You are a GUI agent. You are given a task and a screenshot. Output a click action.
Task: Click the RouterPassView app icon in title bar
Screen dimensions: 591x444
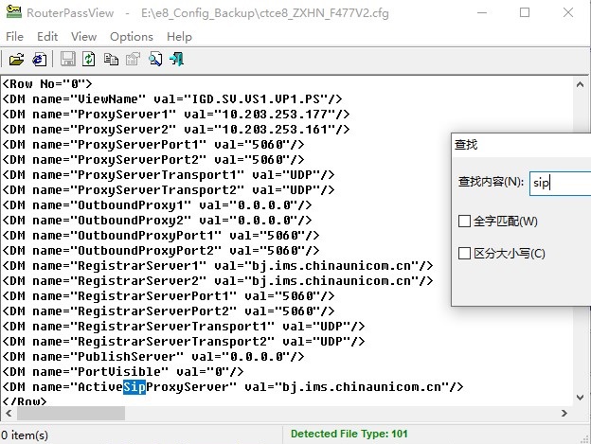[13, 13]
